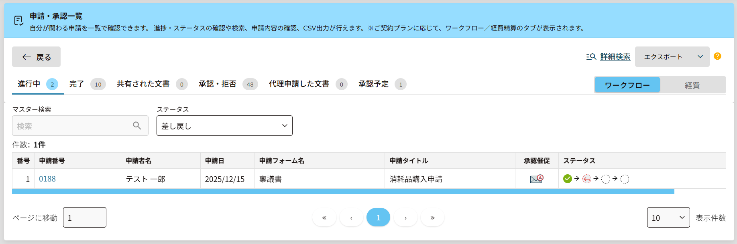Image resolution: width=737 pixels, height=244 pixels.
Task: Click the ページに移動 page number field
Action: click(x=85, y=218)
